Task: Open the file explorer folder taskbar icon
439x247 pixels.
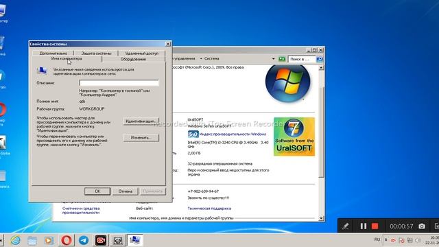Action: point(32,240)
